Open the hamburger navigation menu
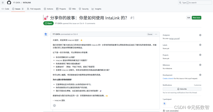Screen dimensions: 213x112 coord(3,3)
